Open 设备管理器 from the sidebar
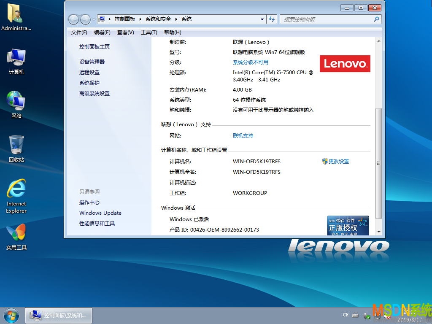 point(92,62)
